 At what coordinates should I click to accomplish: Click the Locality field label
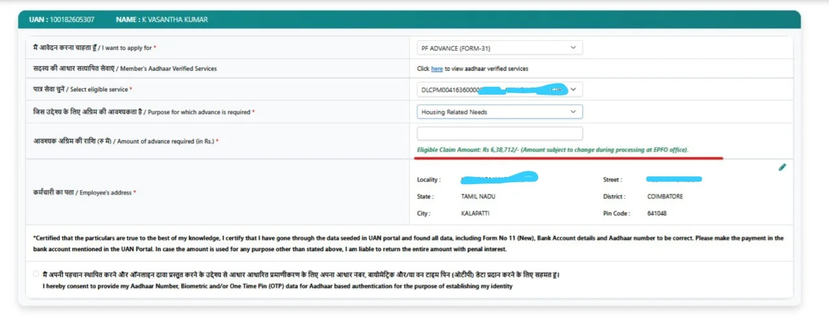coord(428,180)
